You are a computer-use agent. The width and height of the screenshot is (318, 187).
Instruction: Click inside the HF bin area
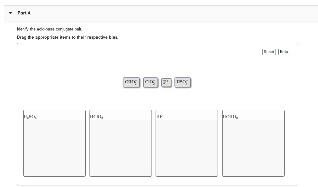(187, 146)
